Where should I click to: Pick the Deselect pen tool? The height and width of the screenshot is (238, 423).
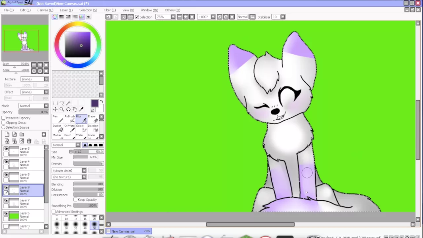pyautogui.click(x=93, y=128)
